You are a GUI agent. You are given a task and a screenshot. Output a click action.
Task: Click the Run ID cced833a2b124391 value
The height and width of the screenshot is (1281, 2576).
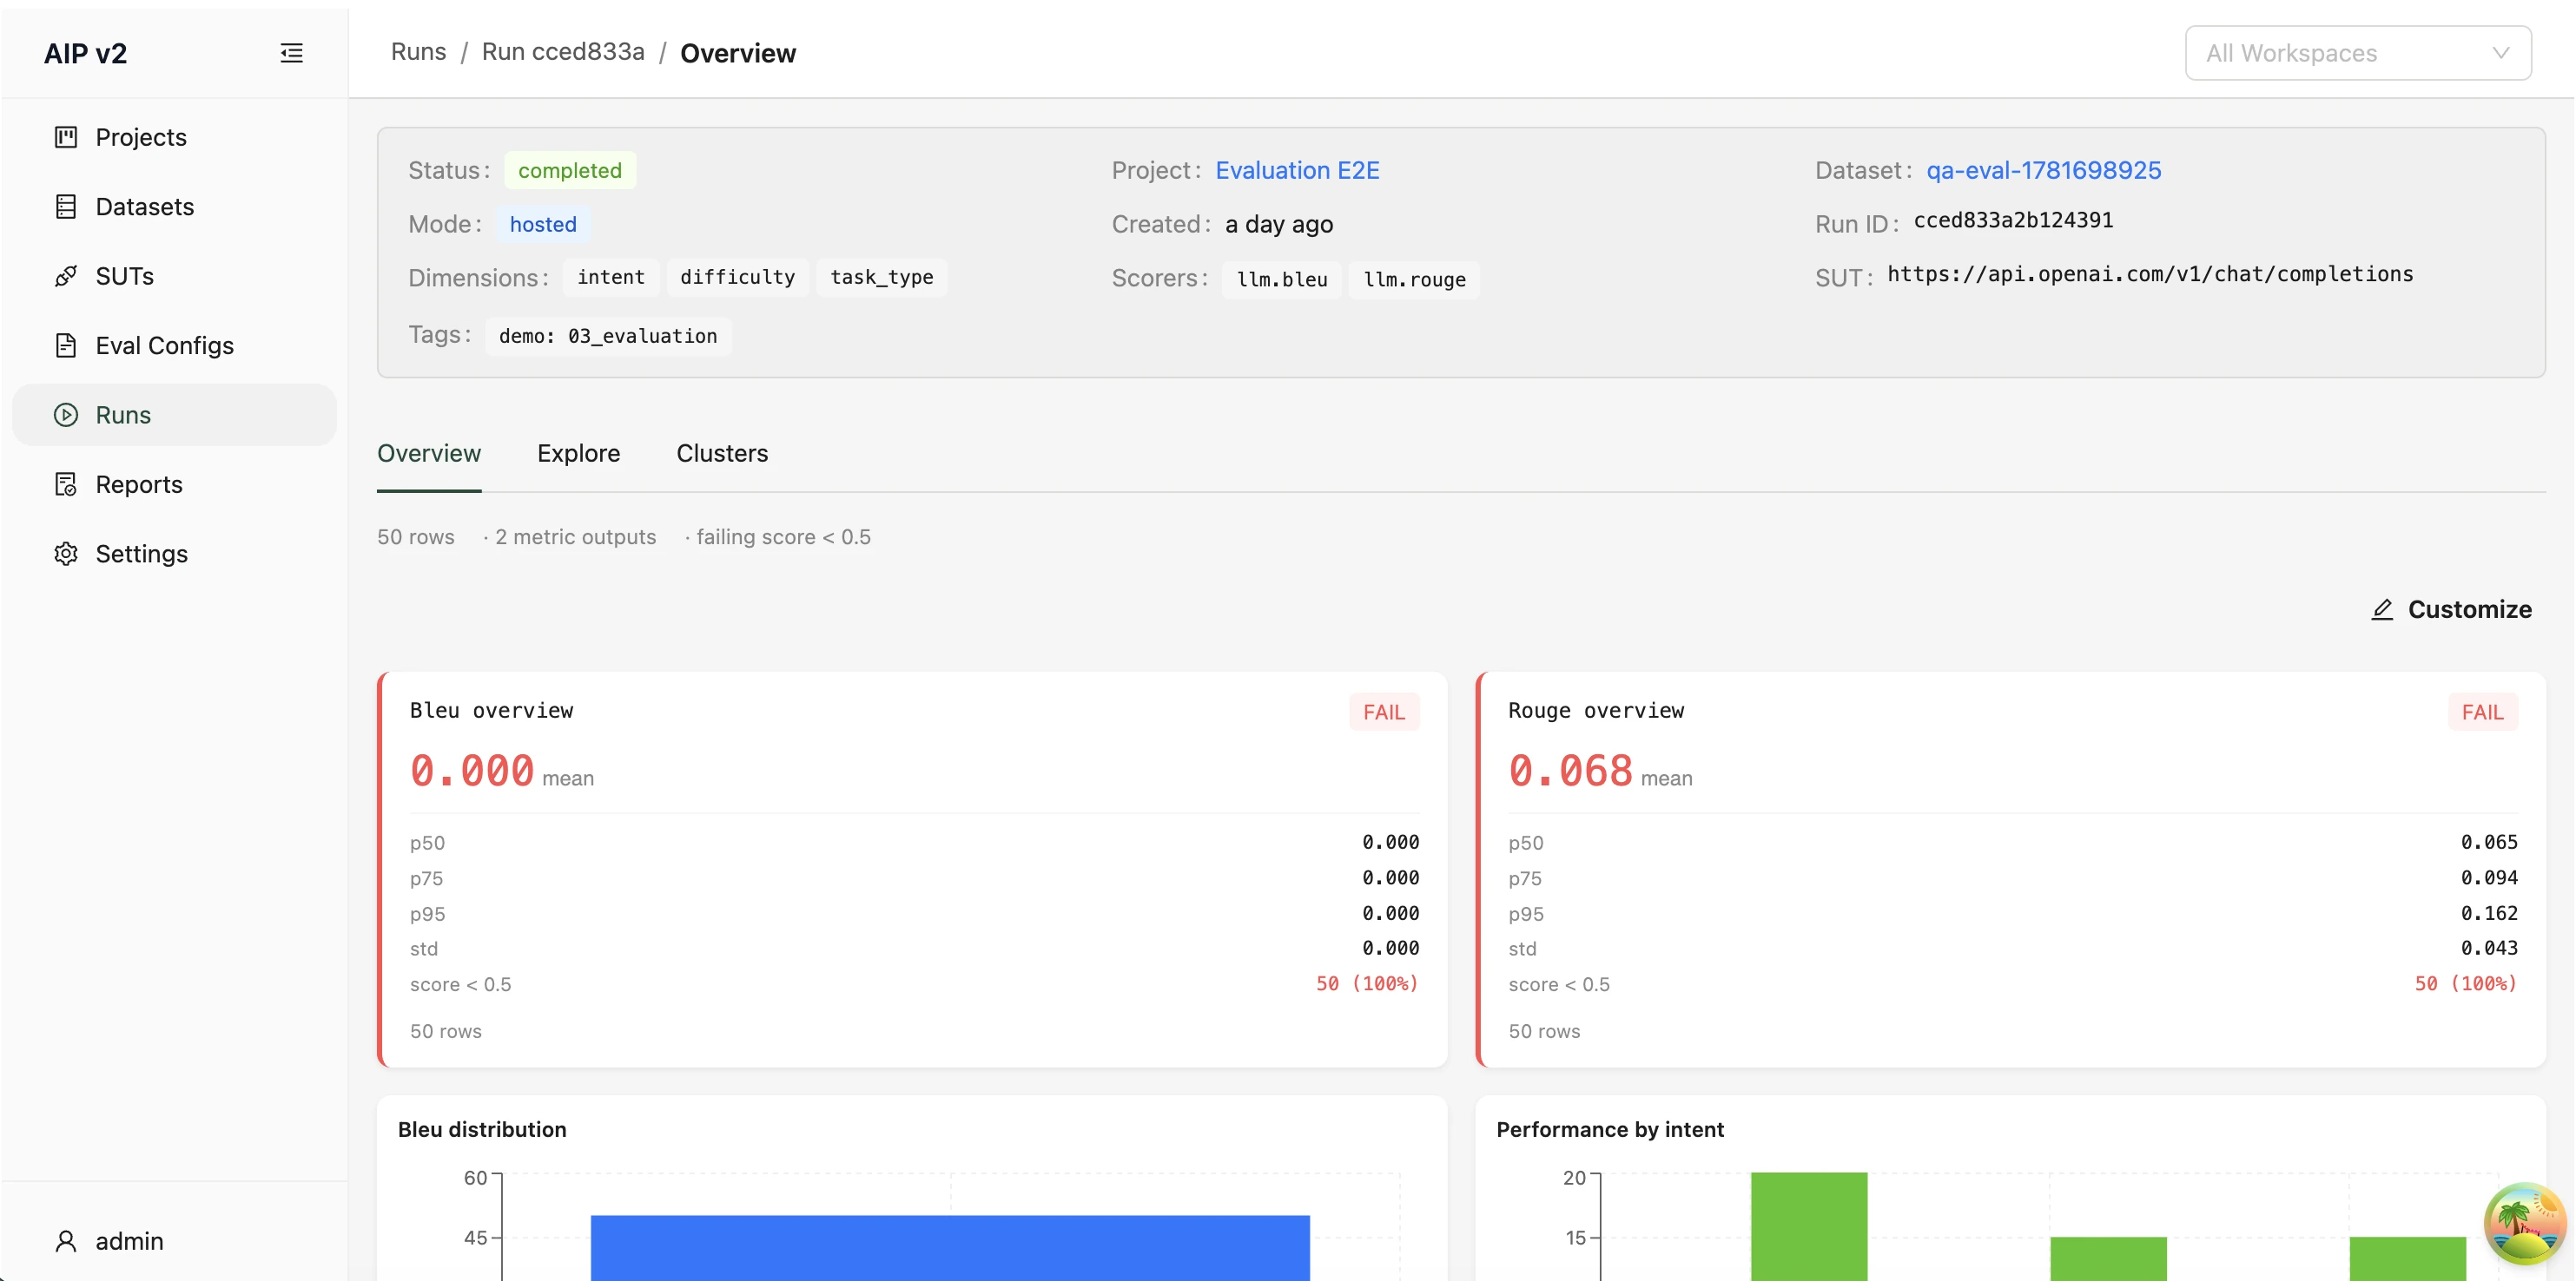pos(2013,220)
